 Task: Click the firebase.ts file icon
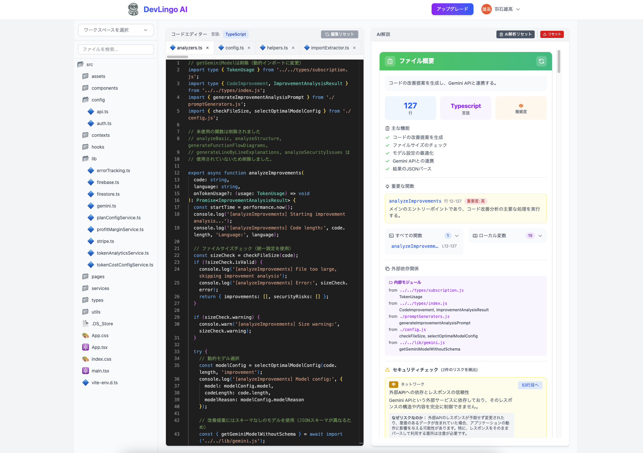91,182
